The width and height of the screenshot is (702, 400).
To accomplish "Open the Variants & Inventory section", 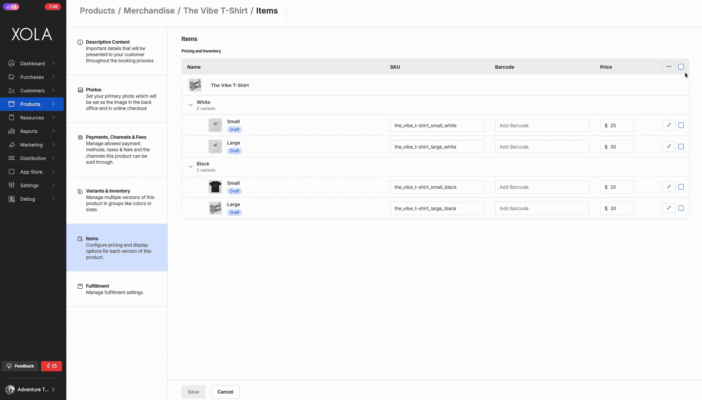I will coord(117,200).
